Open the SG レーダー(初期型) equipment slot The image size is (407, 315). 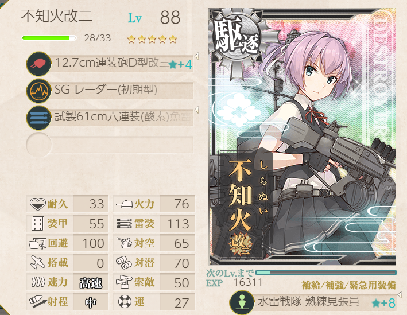[110, 91]
